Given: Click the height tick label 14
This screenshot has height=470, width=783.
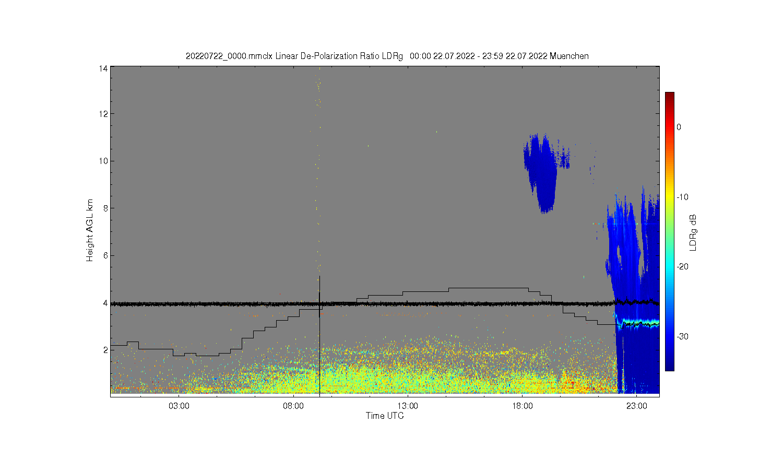Looking at the screenshot, I should [x=103, y=68].
